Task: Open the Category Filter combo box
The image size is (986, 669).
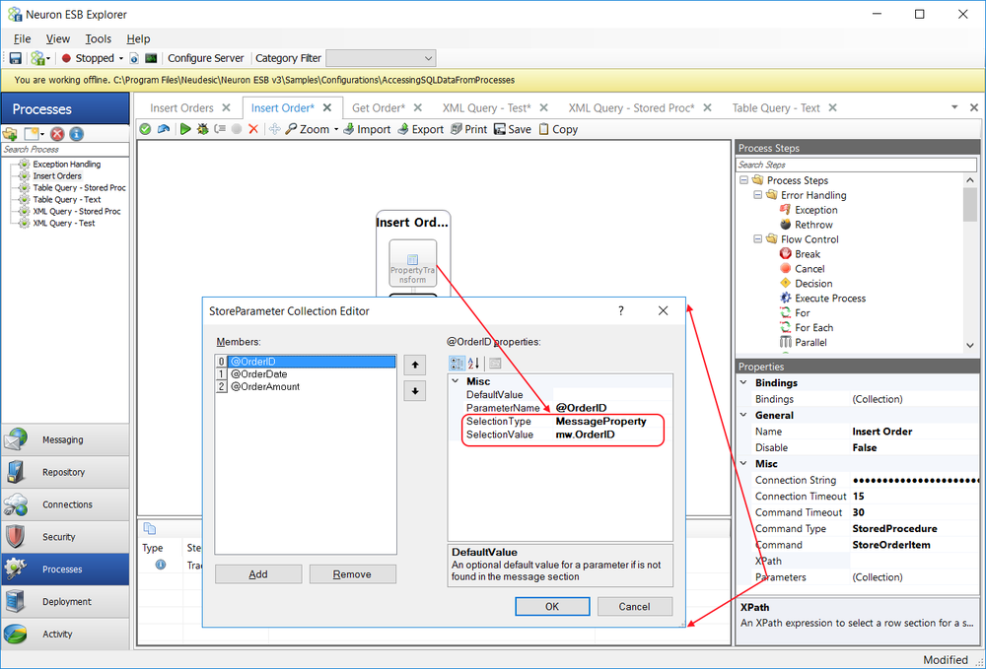Action: [381, 58]
